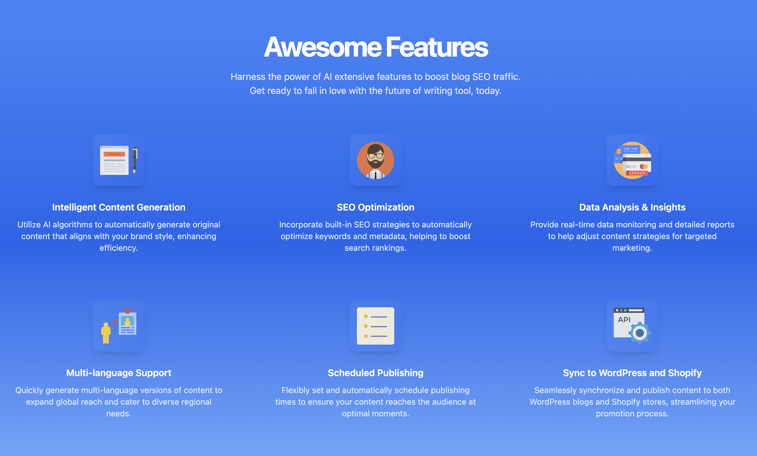Click the Intelligent Content Generation document icon
This screenshot has width=757, height=456.
coord(118,160)
